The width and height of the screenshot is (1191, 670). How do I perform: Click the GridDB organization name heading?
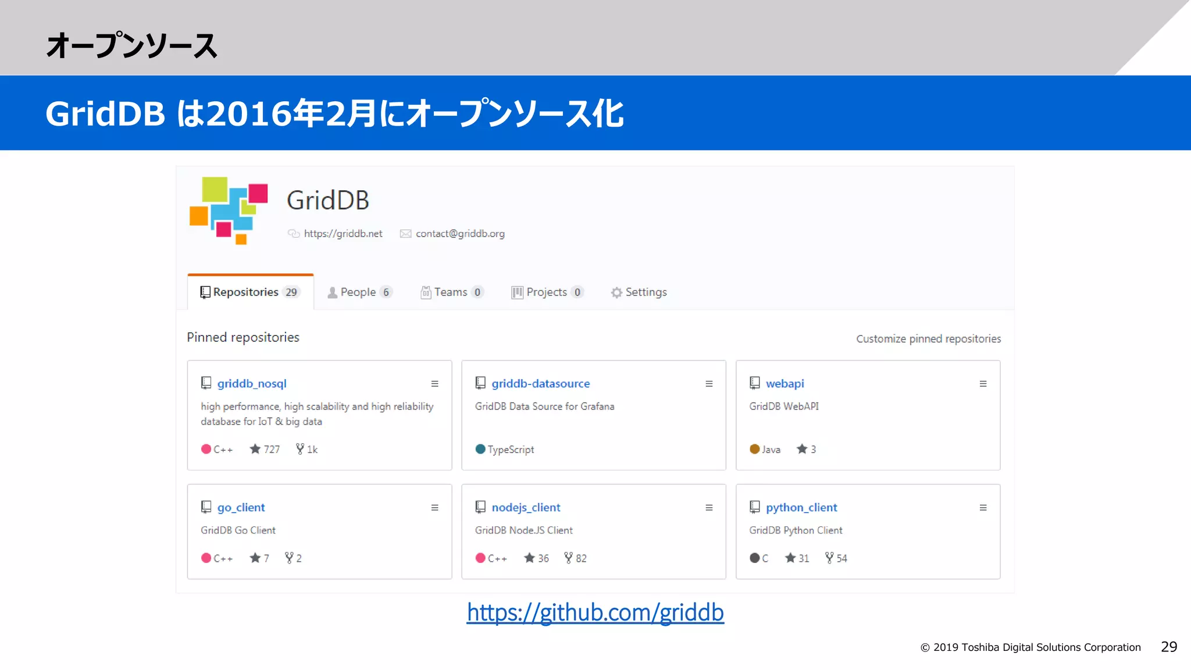coord(328,201)
